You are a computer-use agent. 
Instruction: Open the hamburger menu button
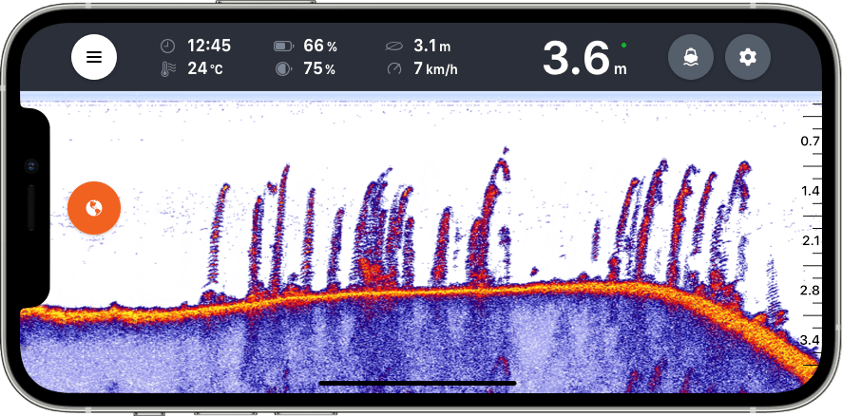click(x=94, y=57)
